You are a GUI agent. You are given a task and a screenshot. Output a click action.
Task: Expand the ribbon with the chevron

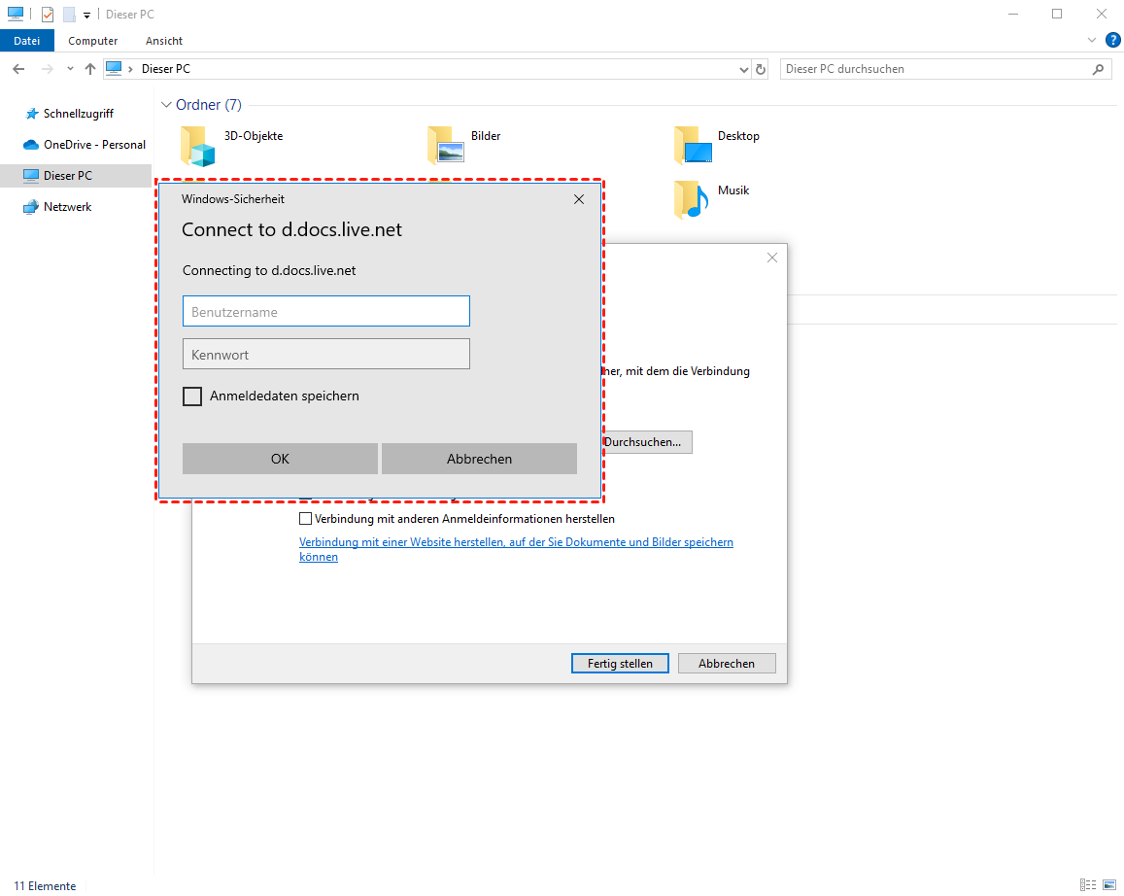click(1092, 40)
